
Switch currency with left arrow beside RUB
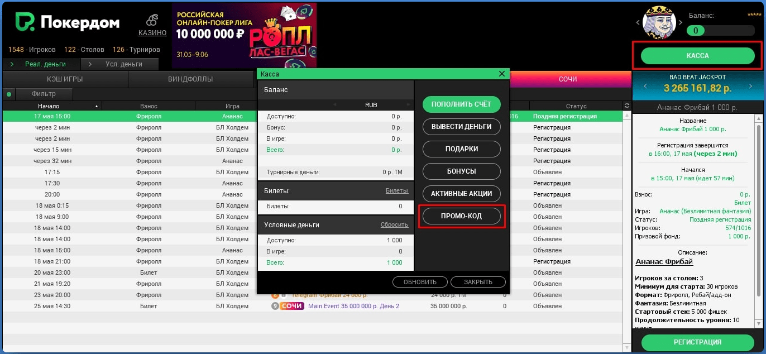(335, 105)
